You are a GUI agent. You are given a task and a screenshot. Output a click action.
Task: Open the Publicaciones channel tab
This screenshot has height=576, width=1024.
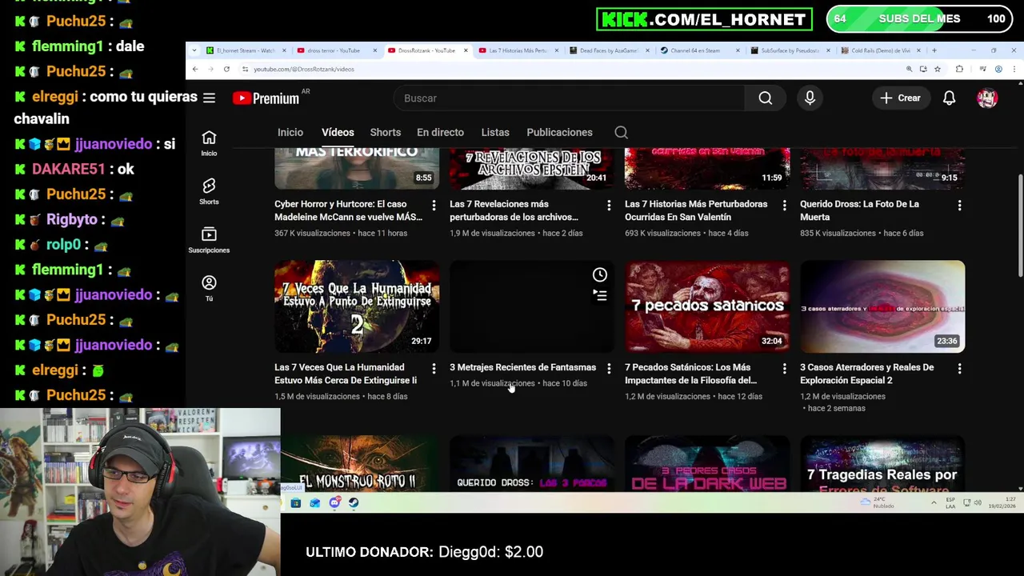coord(559,132)
